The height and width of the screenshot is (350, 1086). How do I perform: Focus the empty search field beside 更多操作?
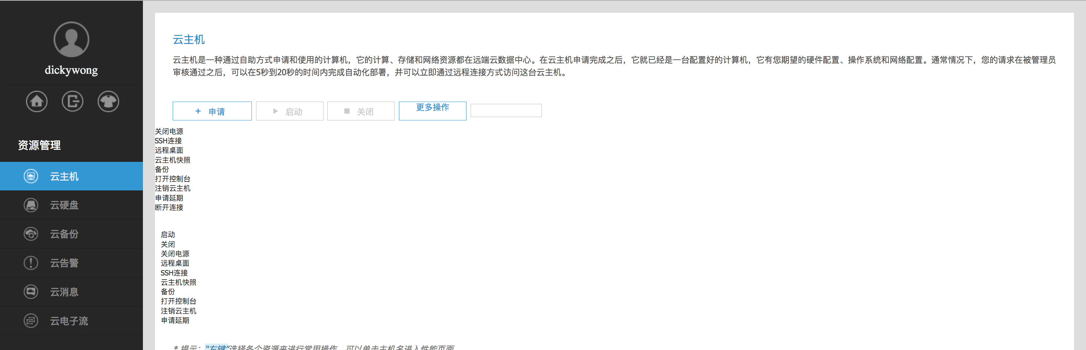tap(506, 111)
